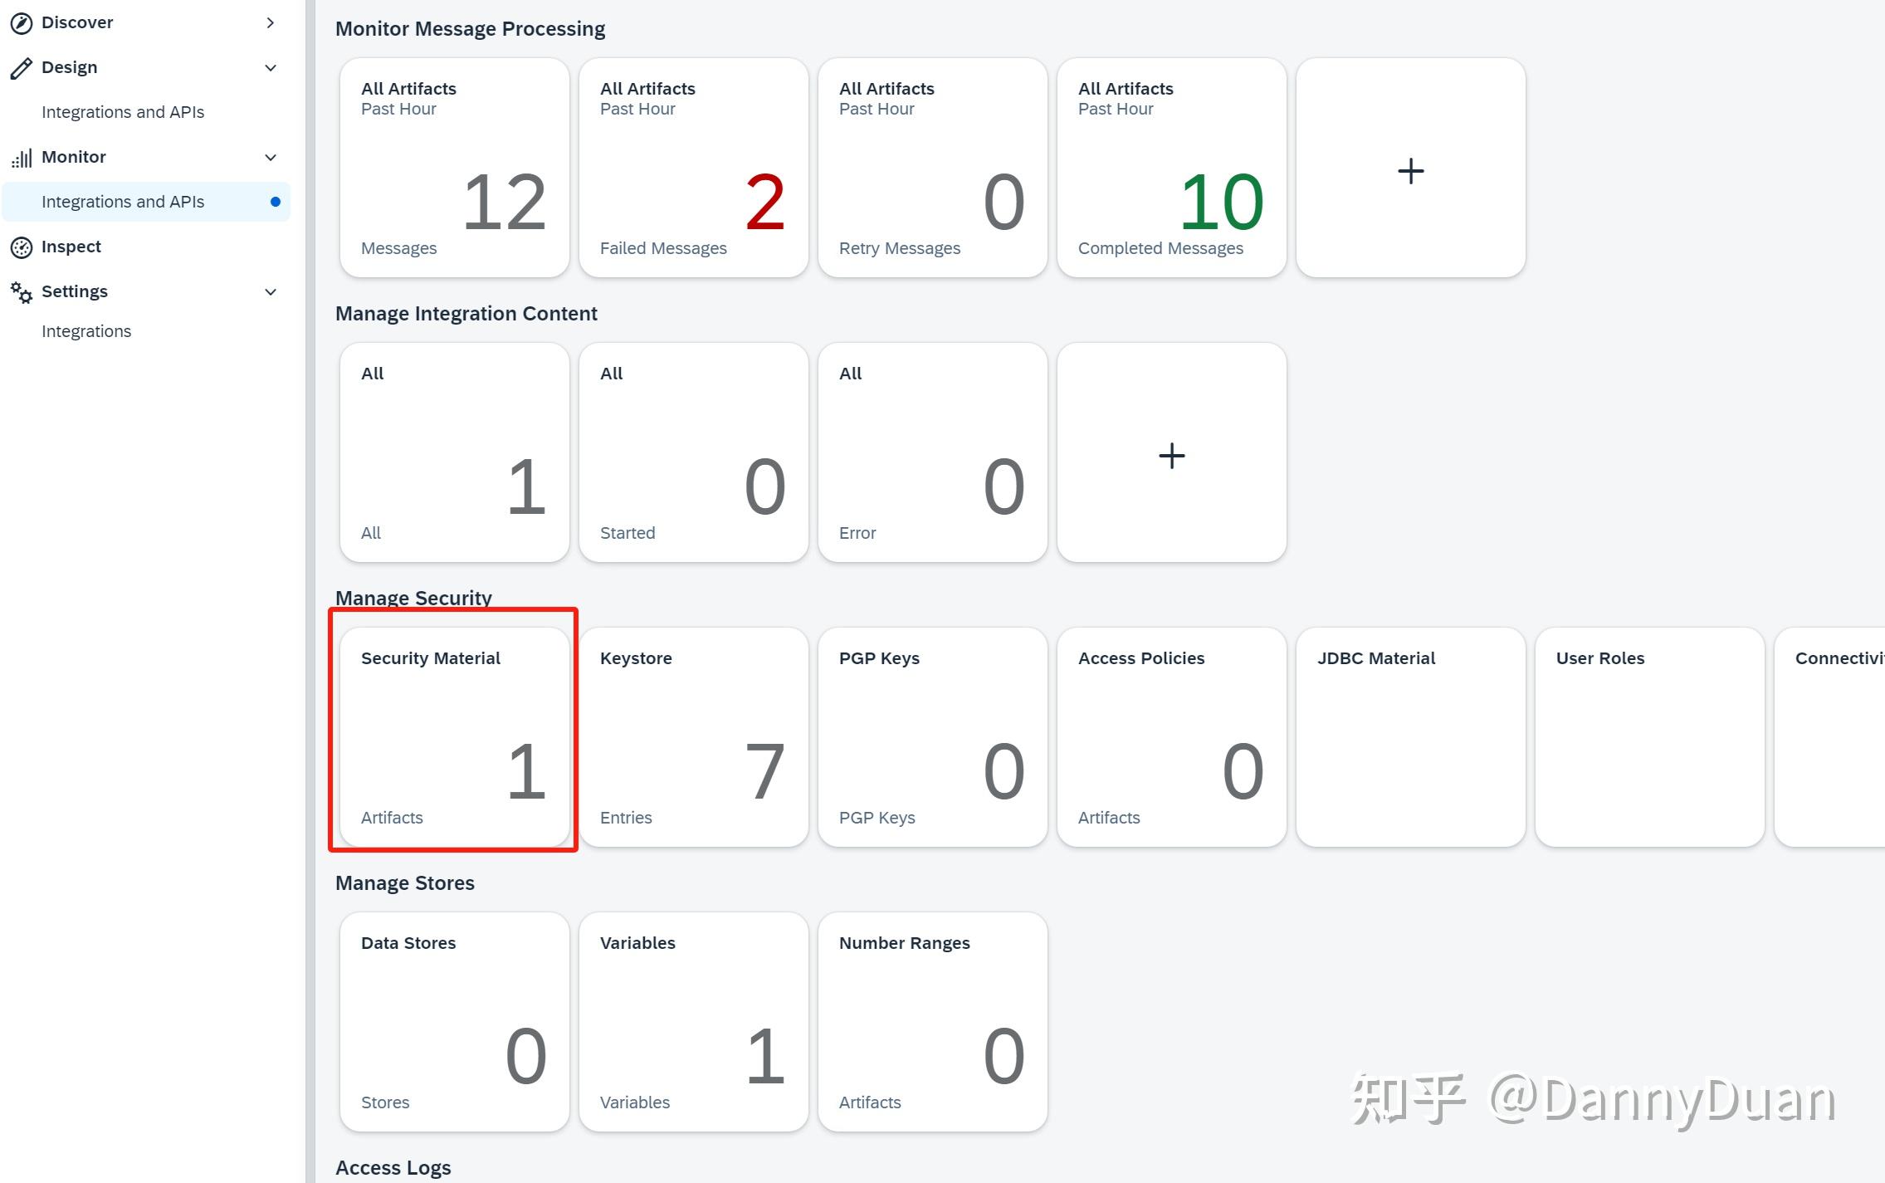The width and height of the screenshot is (1885, 1183).
Task: Open Inspect via its gauge icon
Action: pyautogui.click(x=21, y=247)
